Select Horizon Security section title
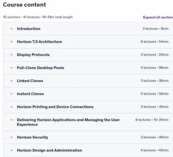 pyautogui.click(x=32, y=137)
